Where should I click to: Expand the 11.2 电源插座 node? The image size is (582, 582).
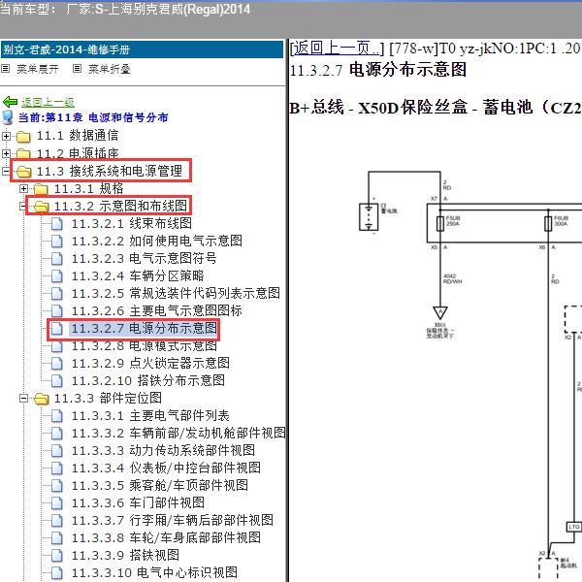point(6,153)
